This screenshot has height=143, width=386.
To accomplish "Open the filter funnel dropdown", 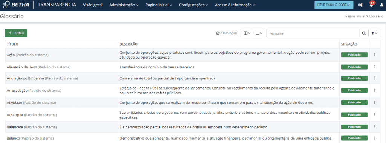I will click(374, 33).
